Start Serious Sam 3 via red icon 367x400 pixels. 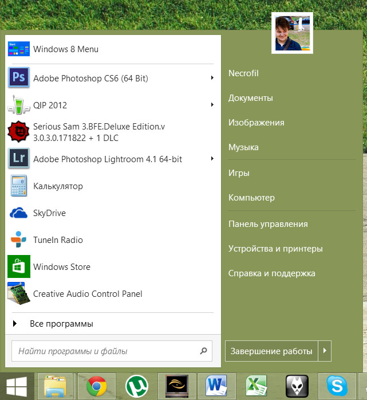[18, 132]
